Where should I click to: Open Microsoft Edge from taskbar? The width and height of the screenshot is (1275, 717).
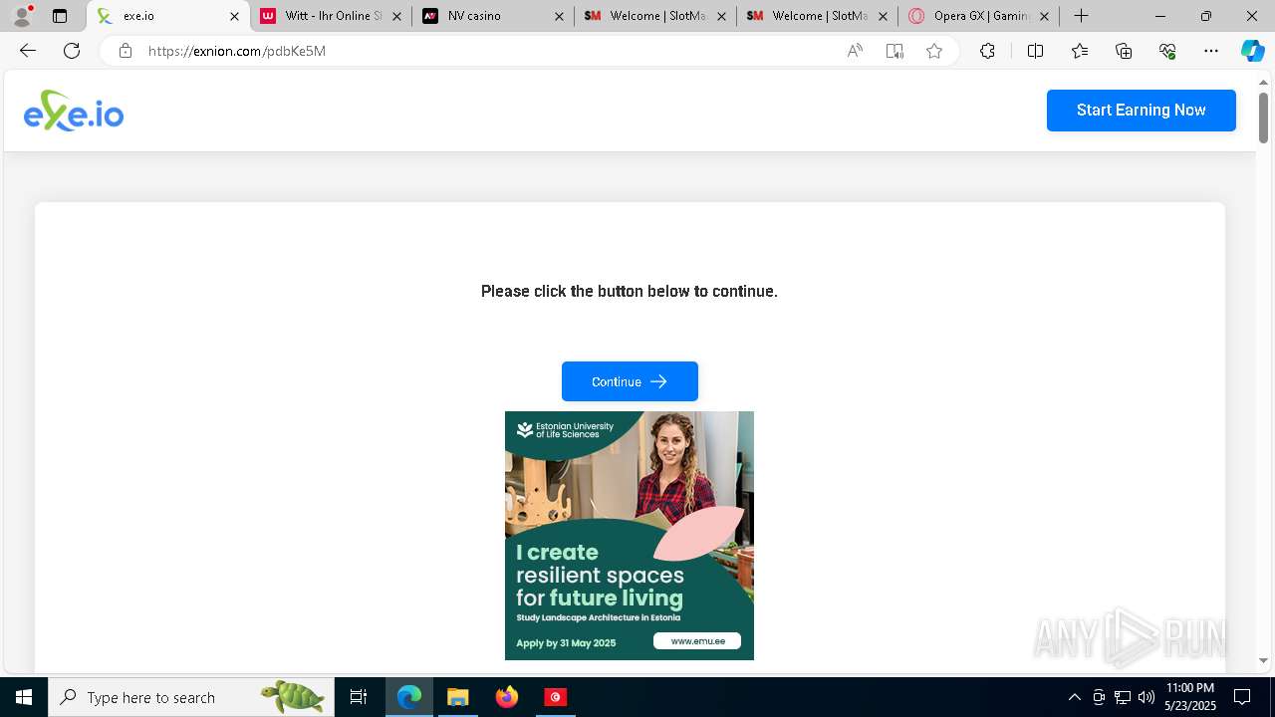click(x=409, y=697)
